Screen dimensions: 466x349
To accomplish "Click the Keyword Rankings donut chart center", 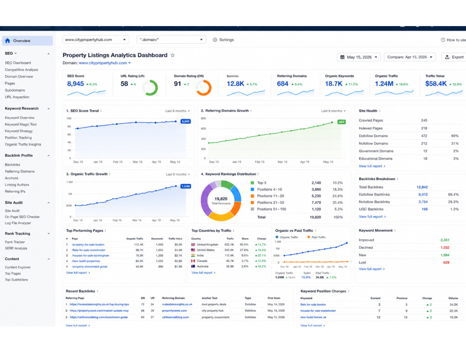I will [x=221, y=201].
